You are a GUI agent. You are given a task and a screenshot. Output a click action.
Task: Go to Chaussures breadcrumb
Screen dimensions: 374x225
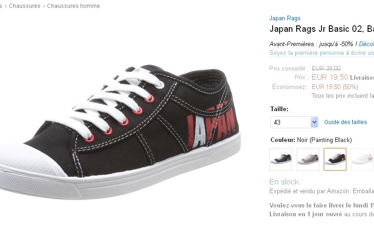24,6
